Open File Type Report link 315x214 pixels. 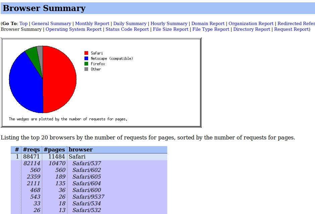211,29
